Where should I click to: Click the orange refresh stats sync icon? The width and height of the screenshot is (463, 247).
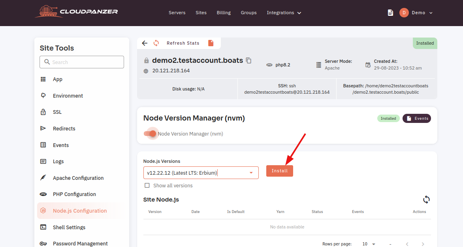pyautogui.click(x=156, y=43)
